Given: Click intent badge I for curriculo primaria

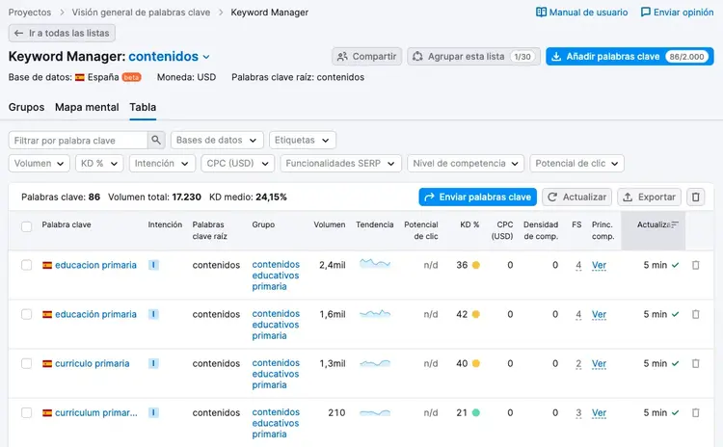Looking at the screenshot, I should pyautogui.click(x=153, y=363).
